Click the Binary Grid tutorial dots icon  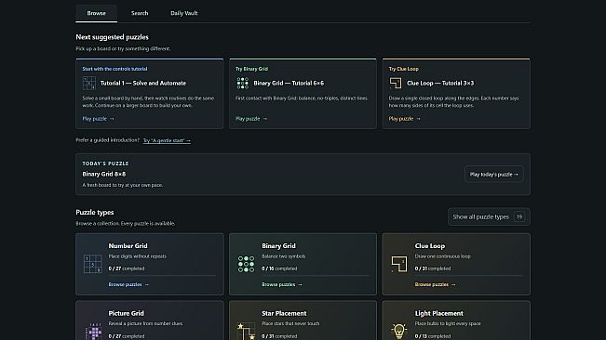click(242, 83)
